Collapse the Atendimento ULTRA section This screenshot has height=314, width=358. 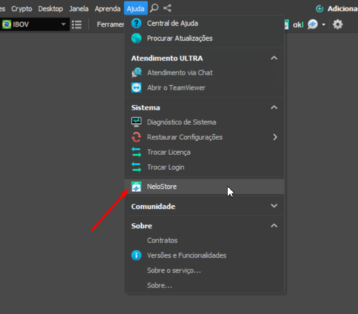[274, 58]
